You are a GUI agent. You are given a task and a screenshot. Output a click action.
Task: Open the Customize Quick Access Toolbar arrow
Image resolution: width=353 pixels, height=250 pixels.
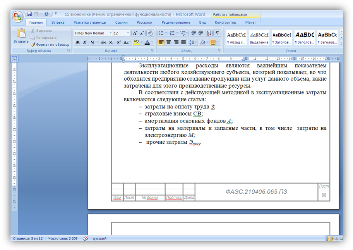point(56,14)
